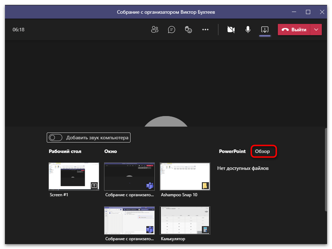Screen dimensions: 332x249
Task: Expand the leave options dropdown arrow
Action: point(317,30)
